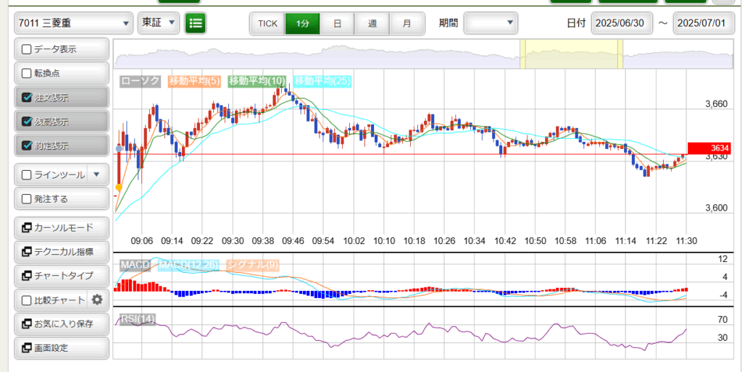Click the 移動平均(25) legend label

[x=322, y=81]
